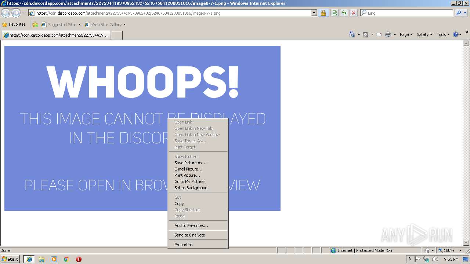Open Internet Explorer from the taskbar
Screen dimensions: 470x264
(29, 259)
